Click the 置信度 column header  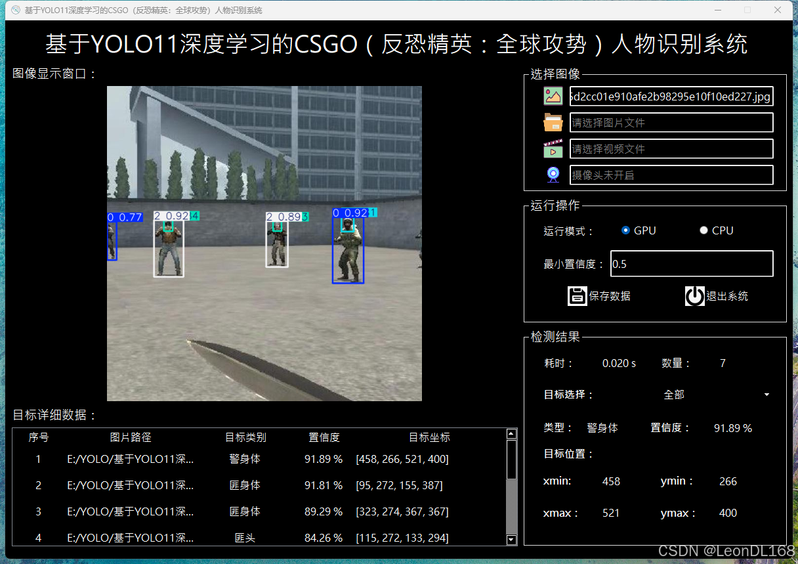(x=324, y=437)
